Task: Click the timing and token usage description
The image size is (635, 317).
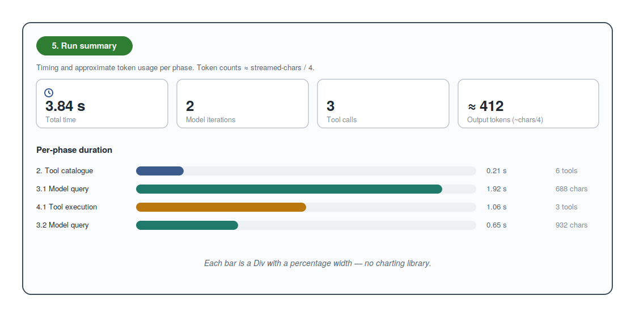Action: point(175,67)
